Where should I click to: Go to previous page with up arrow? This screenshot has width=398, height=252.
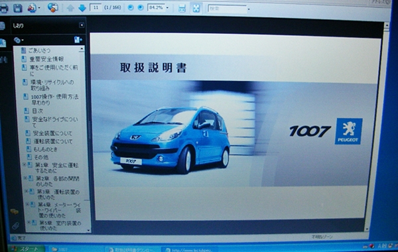(70, 8)
